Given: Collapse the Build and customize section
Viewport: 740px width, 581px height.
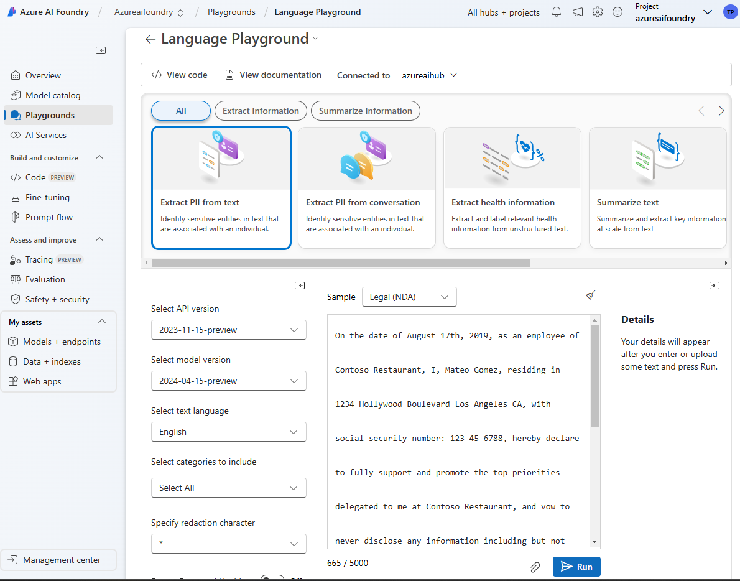Looking at the screenshot, I should coord(99,157).
